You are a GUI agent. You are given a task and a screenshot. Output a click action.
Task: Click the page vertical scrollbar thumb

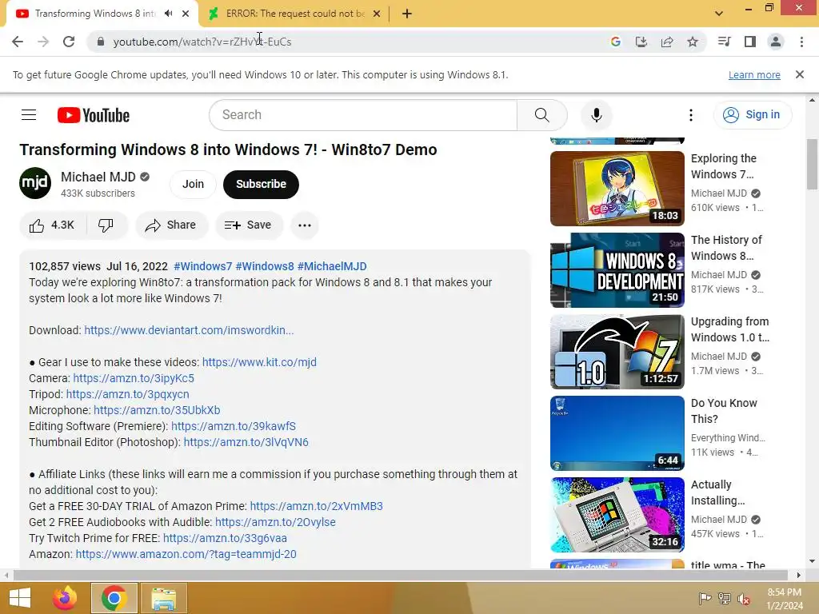(x=813, y=164)
